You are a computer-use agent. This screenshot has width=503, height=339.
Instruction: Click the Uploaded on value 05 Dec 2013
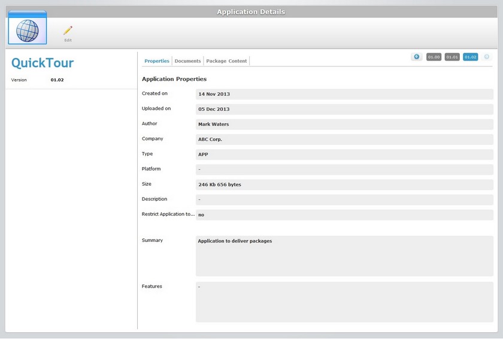coord(344,109)
